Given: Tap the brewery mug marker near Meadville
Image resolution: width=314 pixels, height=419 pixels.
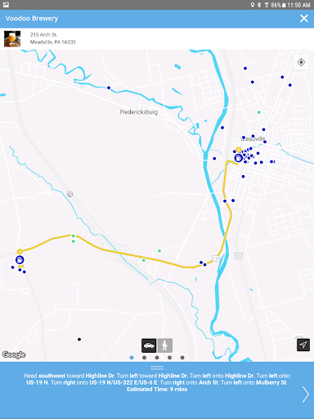Looking at the screenshot, I should [x=238, y=158].
